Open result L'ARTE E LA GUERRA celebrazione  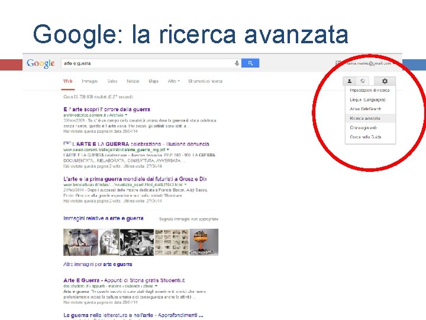pyautogui.click(x=140, y=144)
